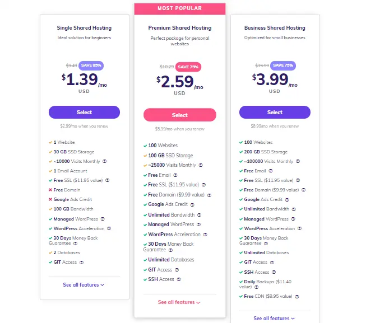Expand See all features under Business Shared Hosting

[x=274, y=319]
